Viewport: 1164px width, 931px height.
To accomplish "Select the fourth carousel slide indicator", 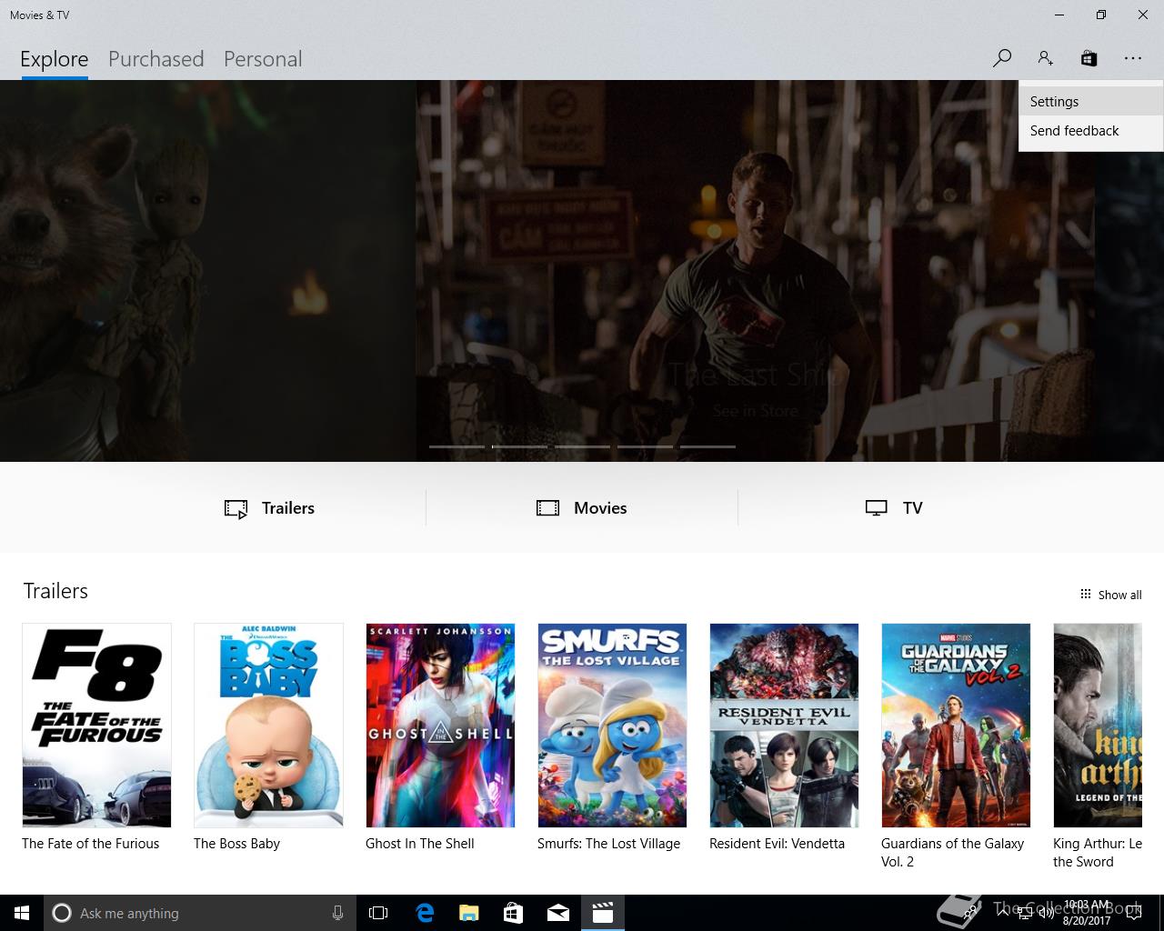I will coord(645,446).
